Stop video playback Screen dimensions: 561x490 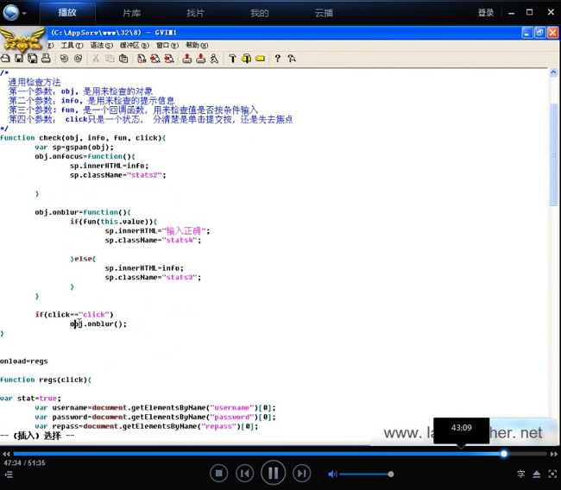[219, 473]
